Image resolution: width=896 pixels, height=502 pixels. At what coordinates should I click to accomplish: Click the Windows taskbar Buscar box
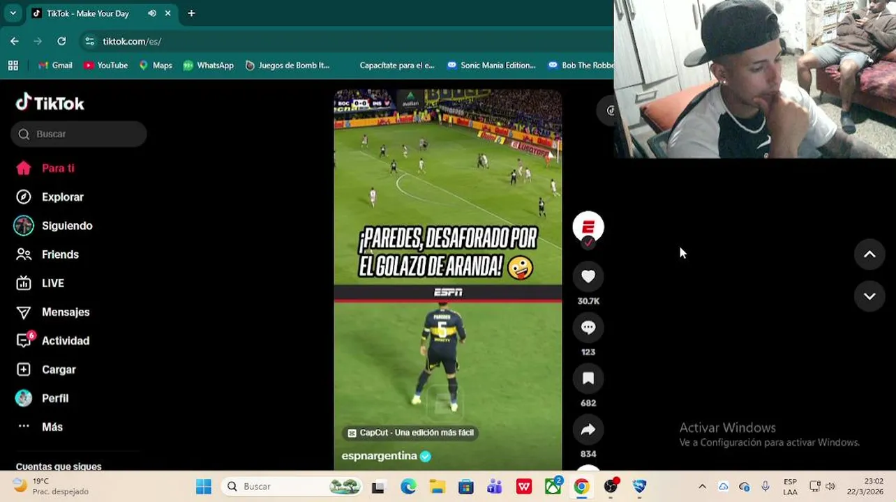tap(292, 487)
